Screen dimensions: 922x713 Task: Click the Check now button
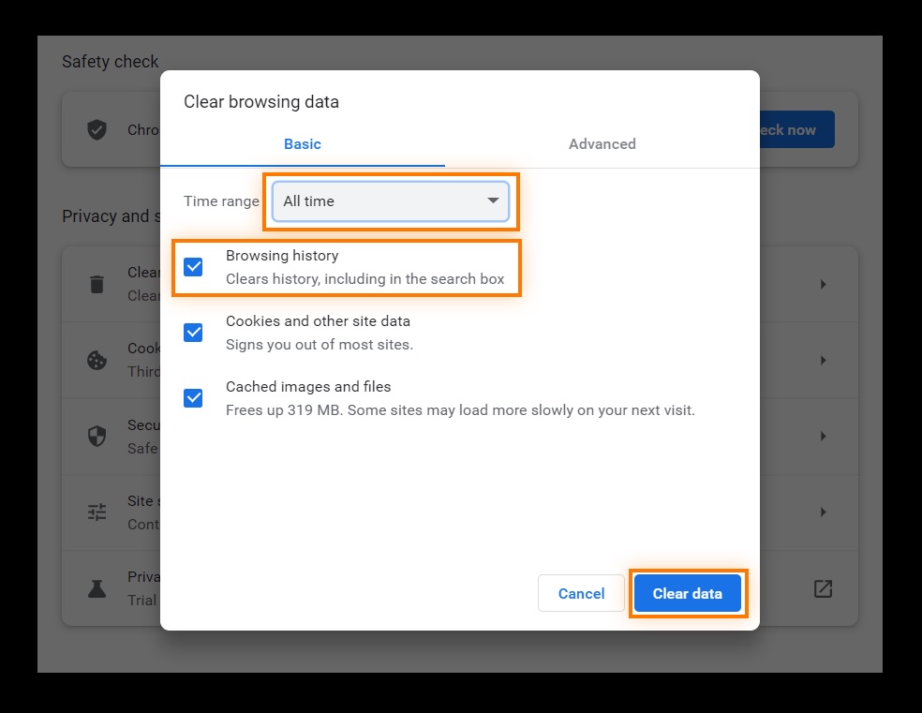click(x=796, y=129)
